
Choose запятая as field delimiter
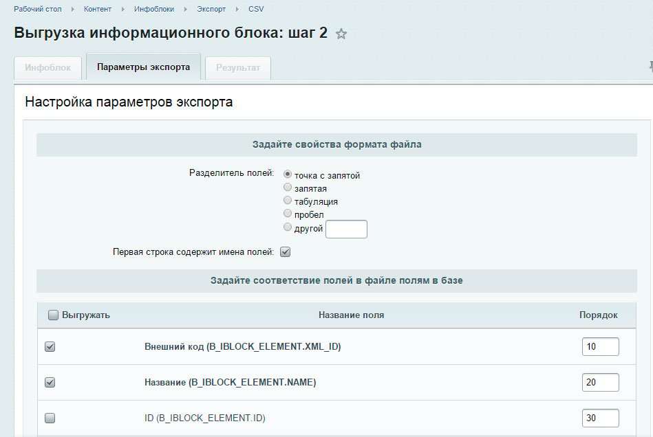pos(288,188)
